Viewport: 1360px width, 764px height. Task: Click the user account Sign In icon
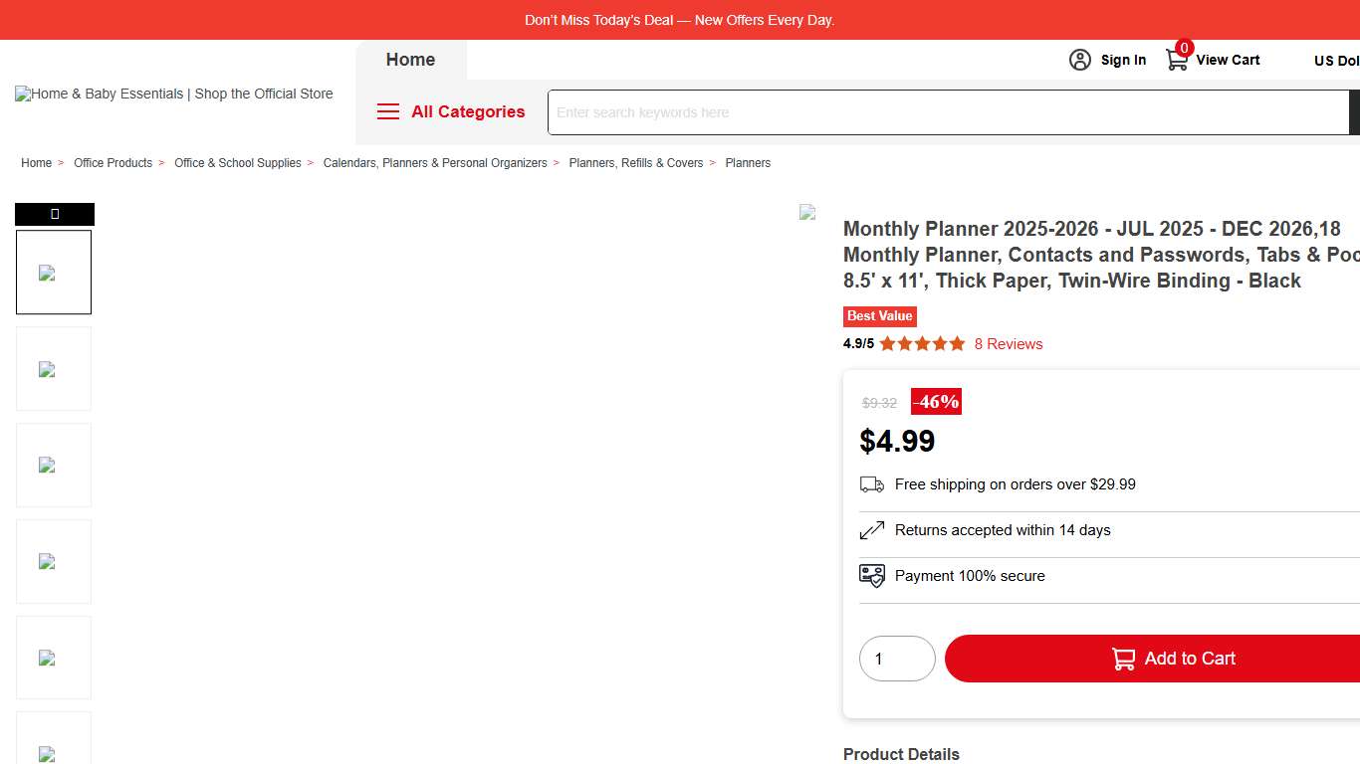pos(1080,60)
